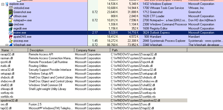Click the C:\WINDOWS\system32\shell32.dll path
This screenshot has width=223, height=110.
coord(133,85)
